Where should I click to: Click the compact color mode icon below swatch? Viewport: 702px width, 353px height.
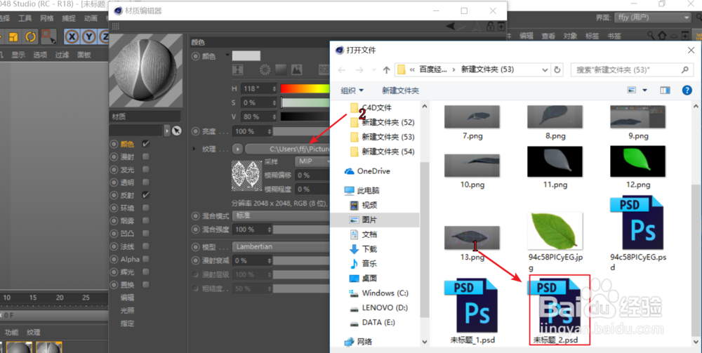pyautogui.click(x=237, y=69)
